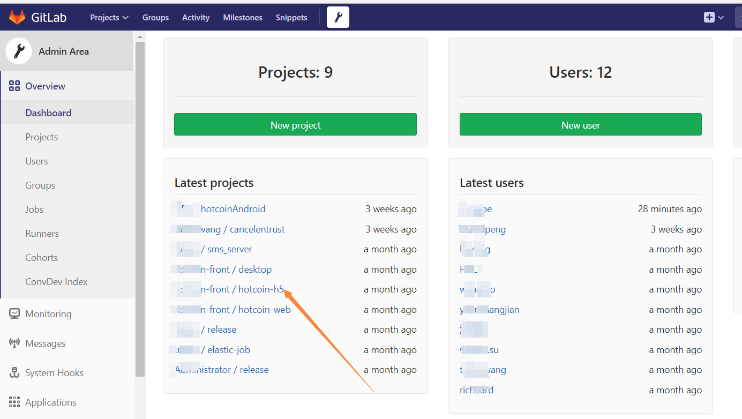Image resolution: width=742 pixels, height=419 pixels.
Task: Click the plus new item icon
Action: [x=709, y=17]
